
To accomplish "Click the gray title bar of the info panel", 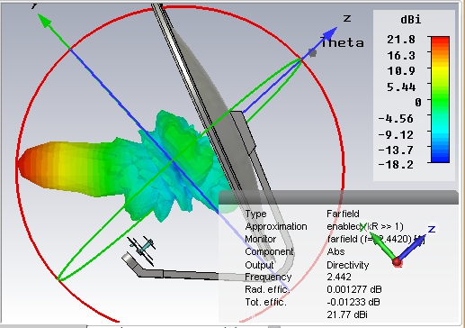I will pyautogui.click(x=338, y=197).
